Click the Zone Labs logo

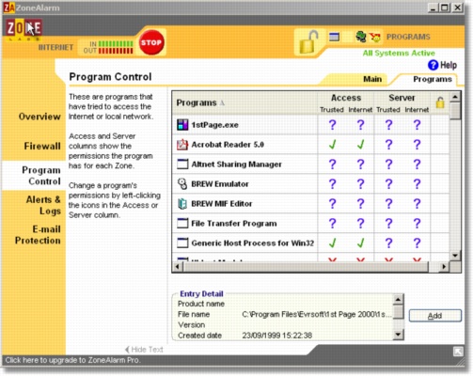coord(24,29)
